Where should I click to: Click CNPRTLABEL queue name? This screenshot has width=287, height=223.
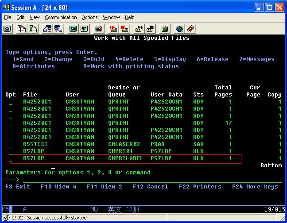(x=126, y=158)
